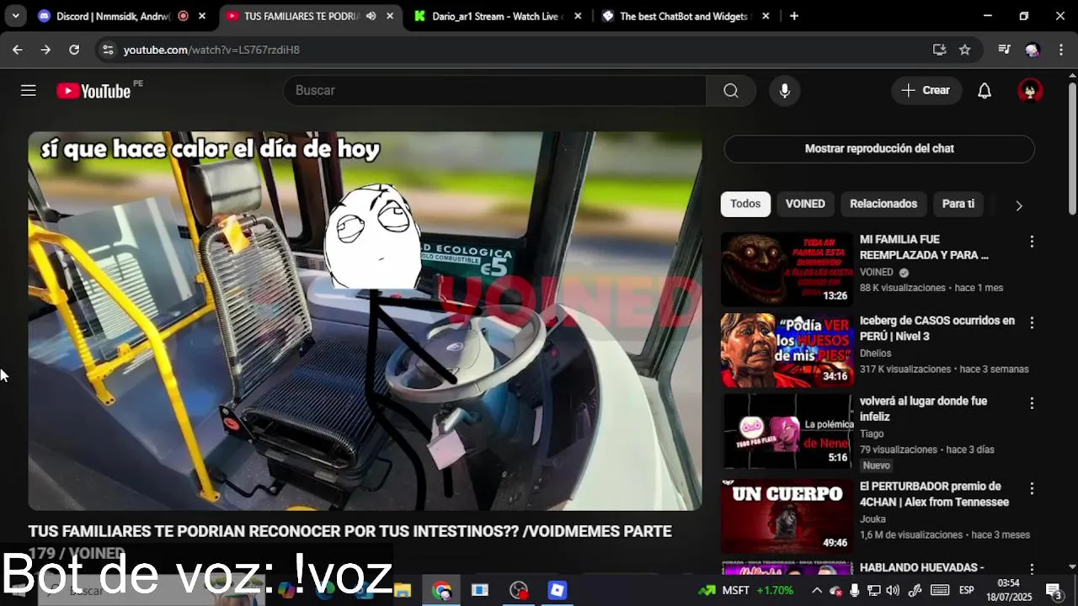Open the OBS taskbar icon
Viewport: 1078px width, 606px height.
coord(519,590)
